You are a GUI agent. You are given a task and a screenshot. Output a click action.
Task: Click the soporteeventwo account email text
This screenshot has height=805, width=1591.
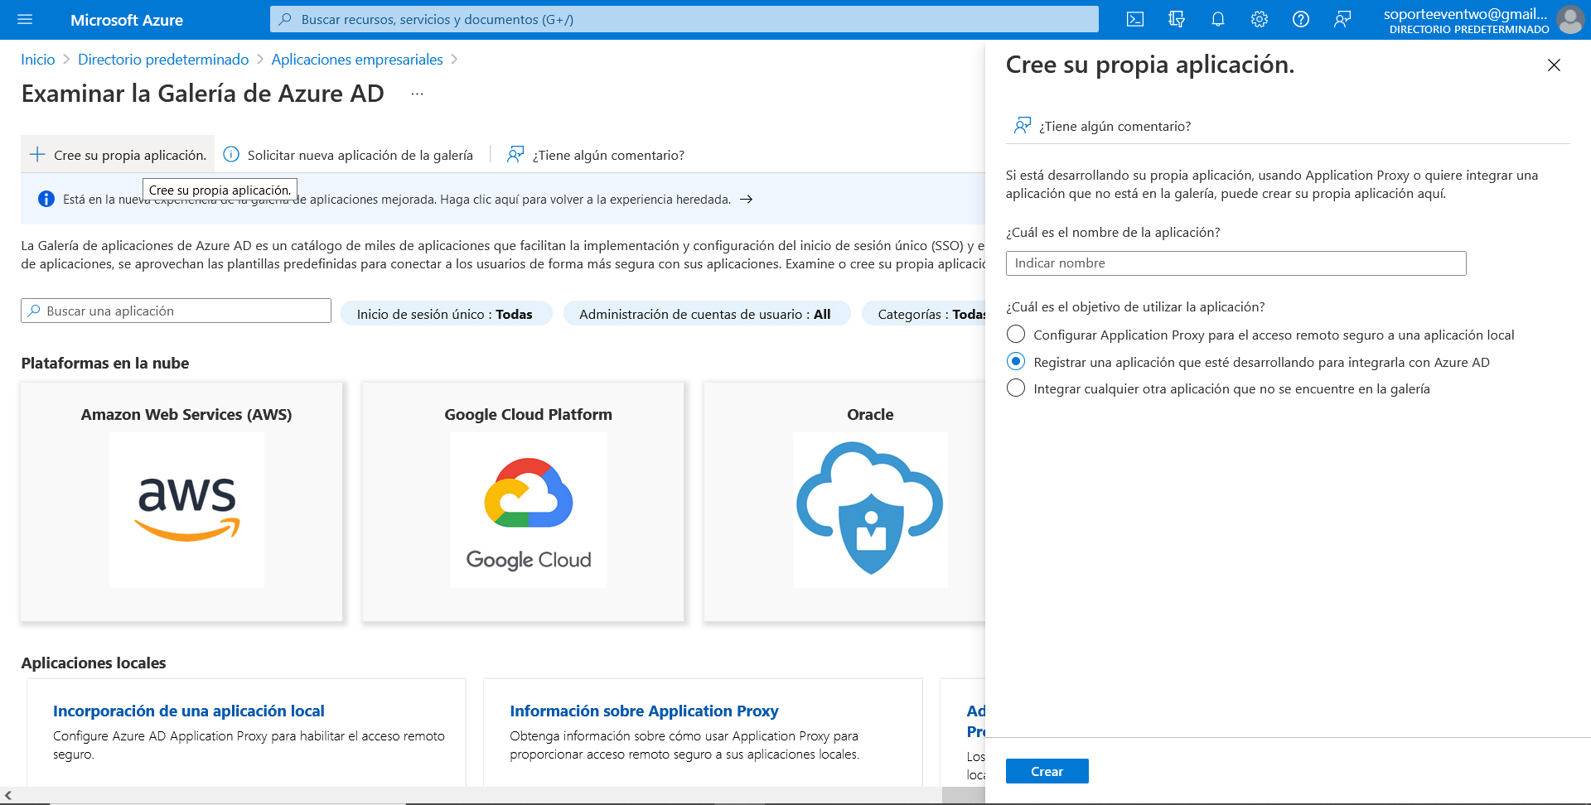click(x=1465, y=13)
